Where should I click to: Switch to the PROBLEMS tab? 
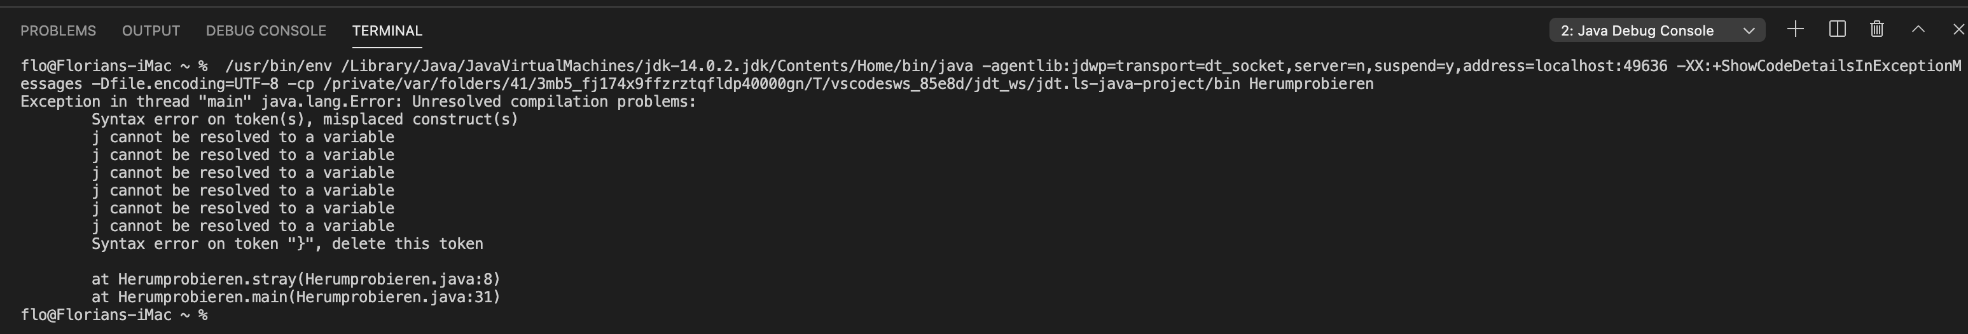58,30
